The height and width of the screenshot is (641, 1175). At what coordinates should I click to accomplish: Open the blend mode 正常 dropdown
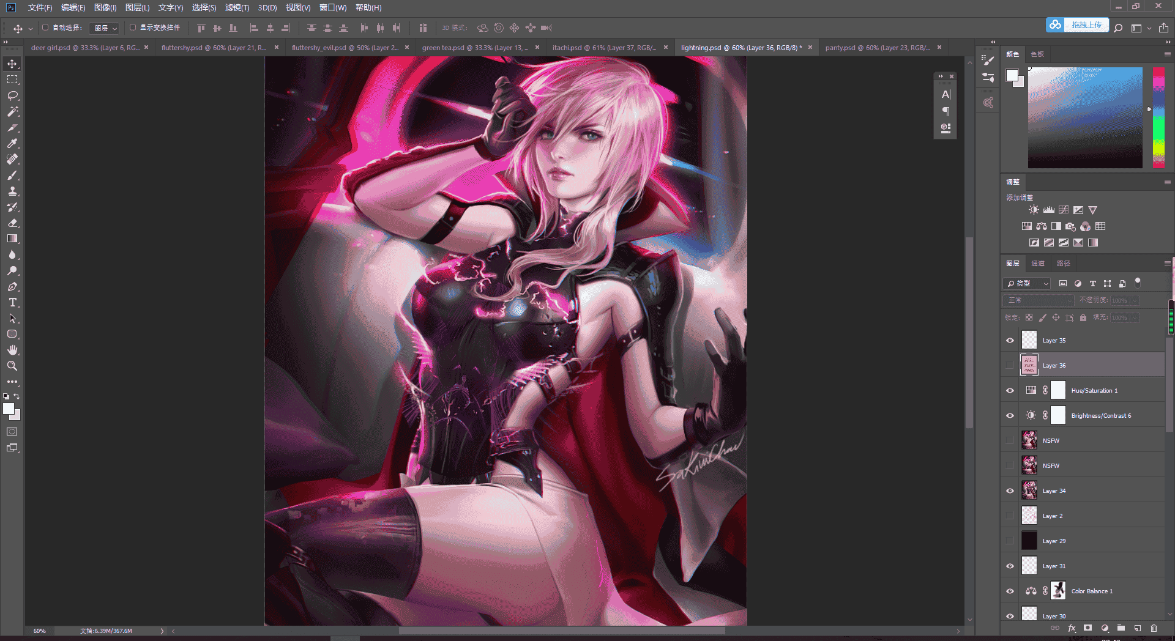click(x=1039, y=300)
